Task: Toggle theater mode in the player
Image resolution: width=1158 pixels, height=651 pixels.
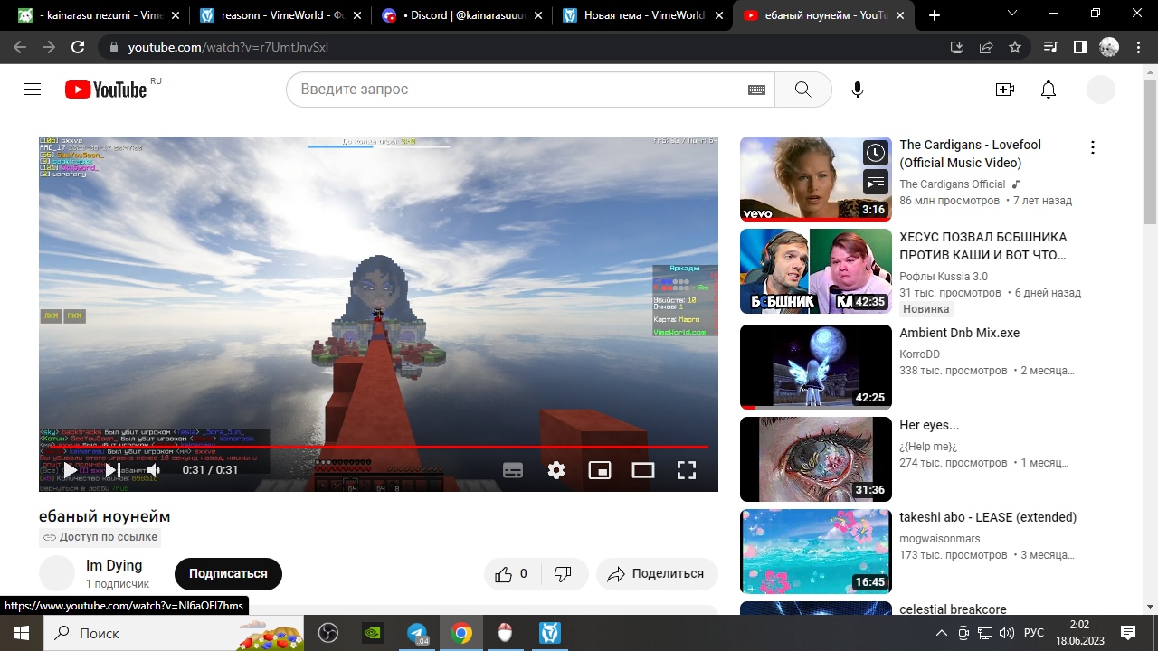Action: (643, 470)
